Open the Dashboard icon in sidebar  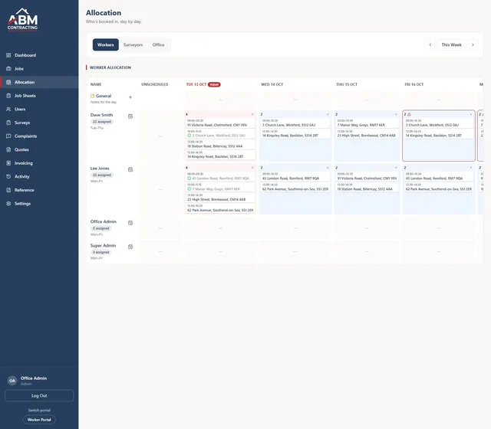coord(8,55)
